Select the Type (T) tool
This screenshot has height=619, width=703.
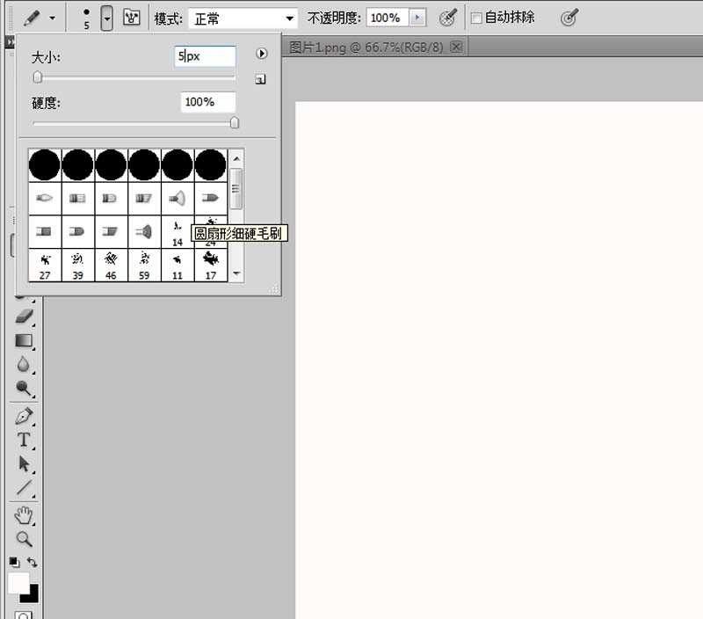(24, 440)
